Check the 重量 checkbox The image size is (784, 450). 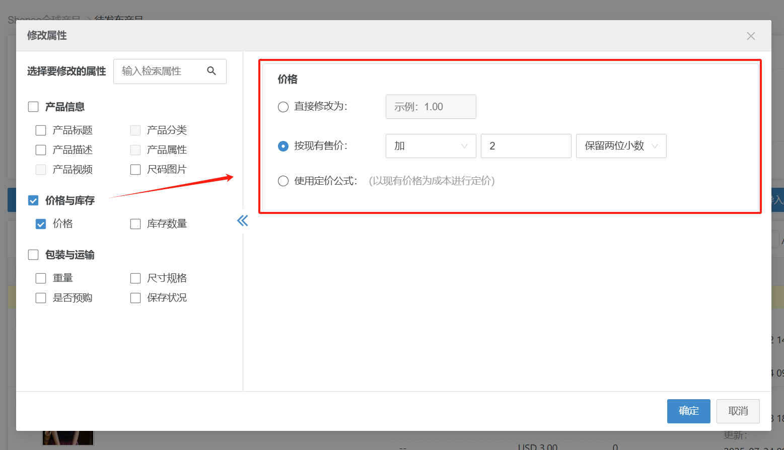pyautogui.click(x=41, y=278)
